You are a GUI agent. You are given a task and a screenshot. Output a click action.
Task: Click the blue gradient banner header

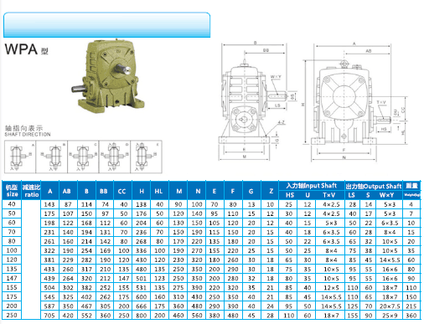pyautogui.click(x=106, y=24)
